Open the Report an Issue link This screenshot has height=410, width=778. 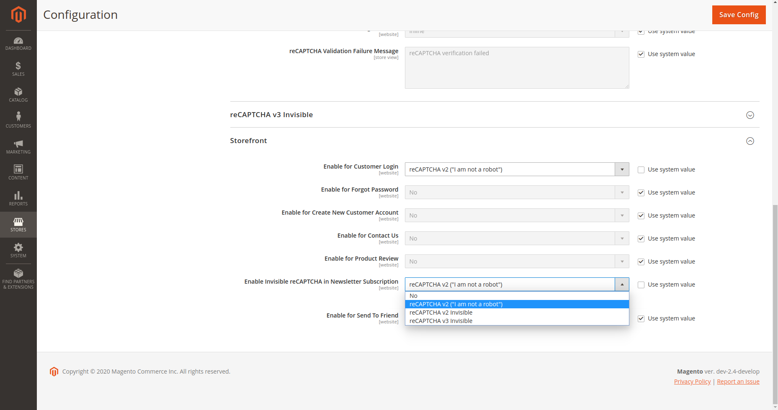tap(738, 382)
